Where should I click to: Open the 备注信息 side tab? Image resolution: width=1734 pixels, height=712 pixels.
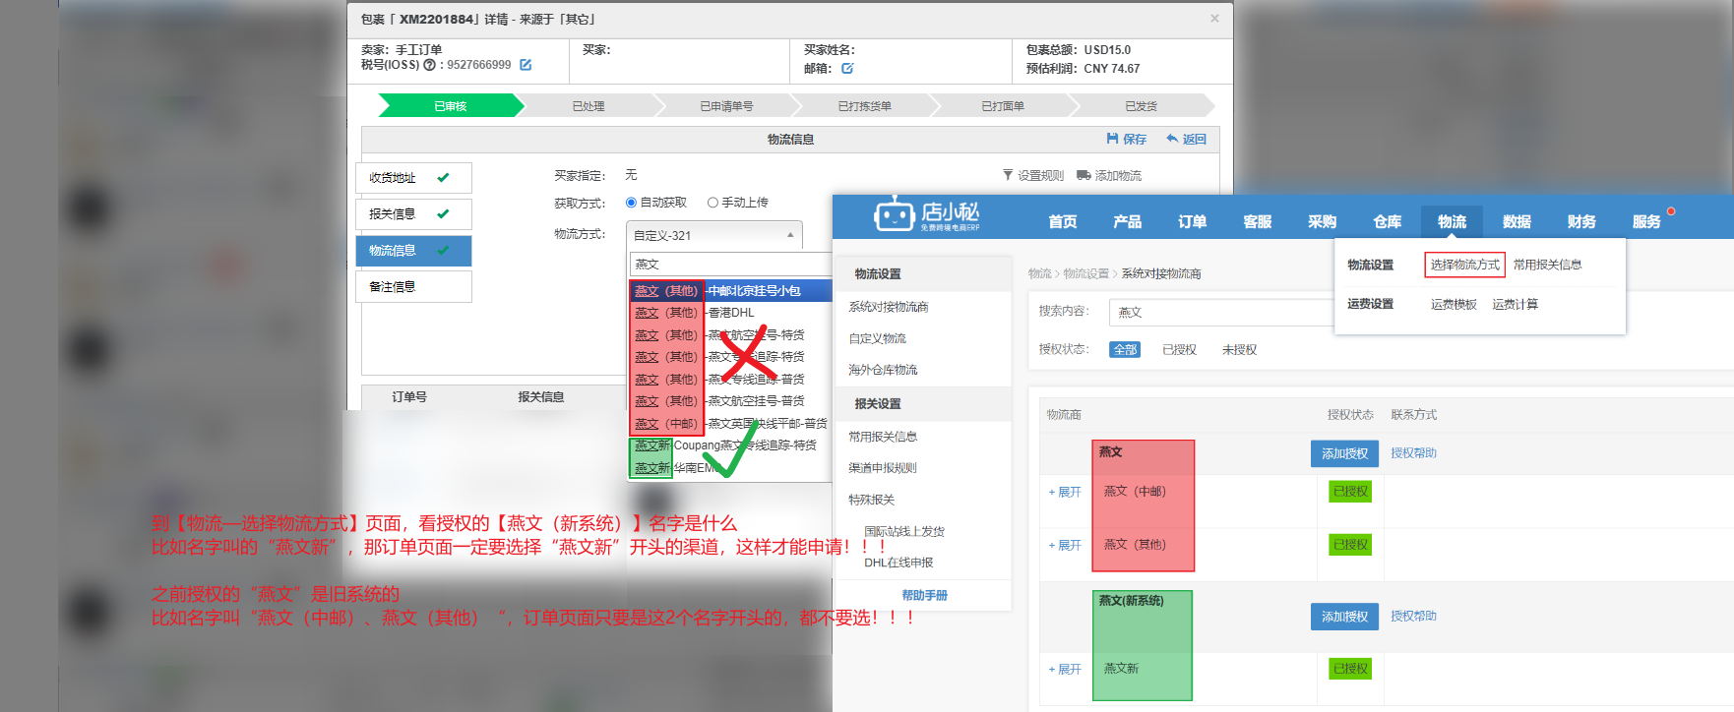click(413, 287)
